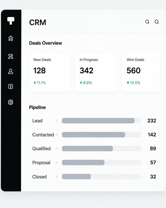Select the user profile icon in the sidebar
The width and height of the screenshot is (166, 208).
click(x=11, y=71)
